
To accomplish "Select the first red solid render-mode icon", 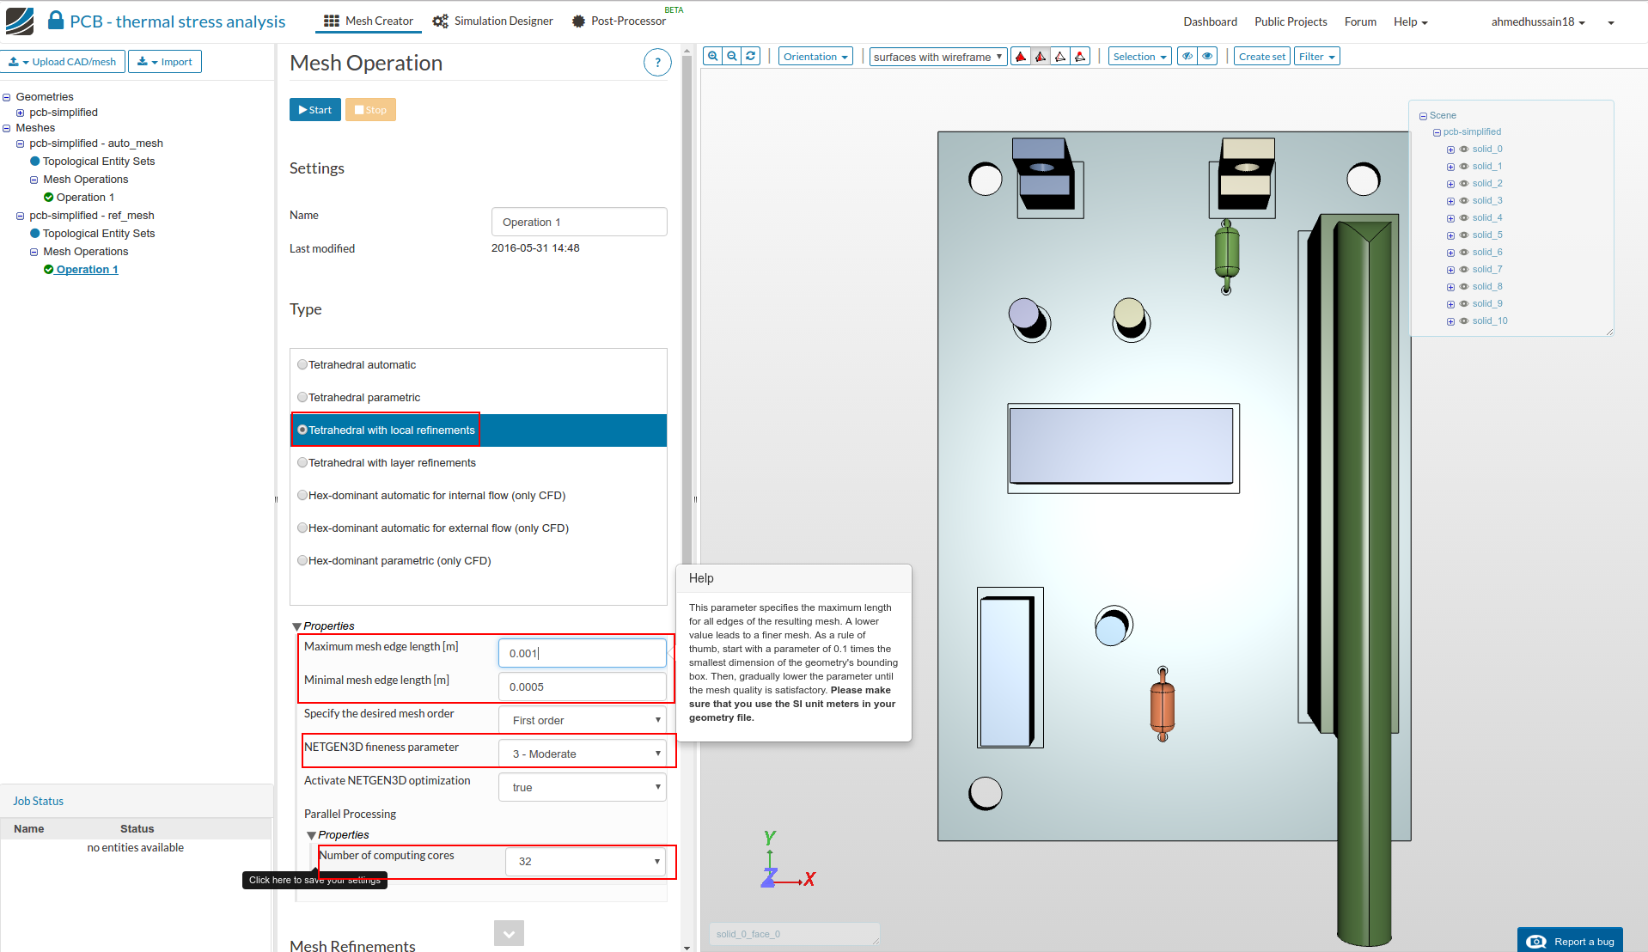I will pos(1021,57).
